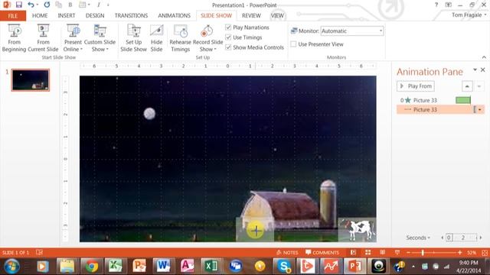Click the Hide Slide button
The image size is (490, 275).
point(156,38)
